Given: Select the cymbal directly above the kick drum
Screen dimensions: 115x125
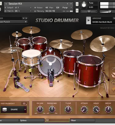Looking at the screenshot, I should pos(61,44).
